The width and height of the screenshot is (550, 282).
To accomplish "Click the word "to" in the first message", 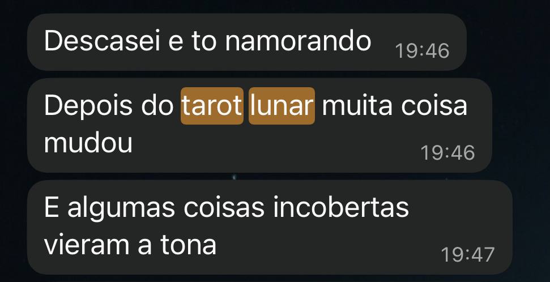I will 205,41.
